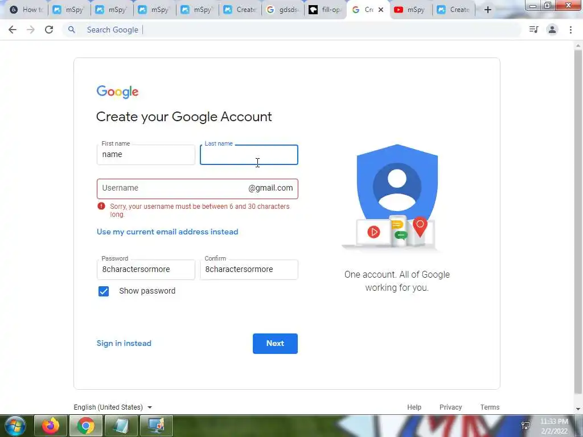Open the English (United States) language dropdown
This screenshot has width=583, height=437.
(113, 407)
